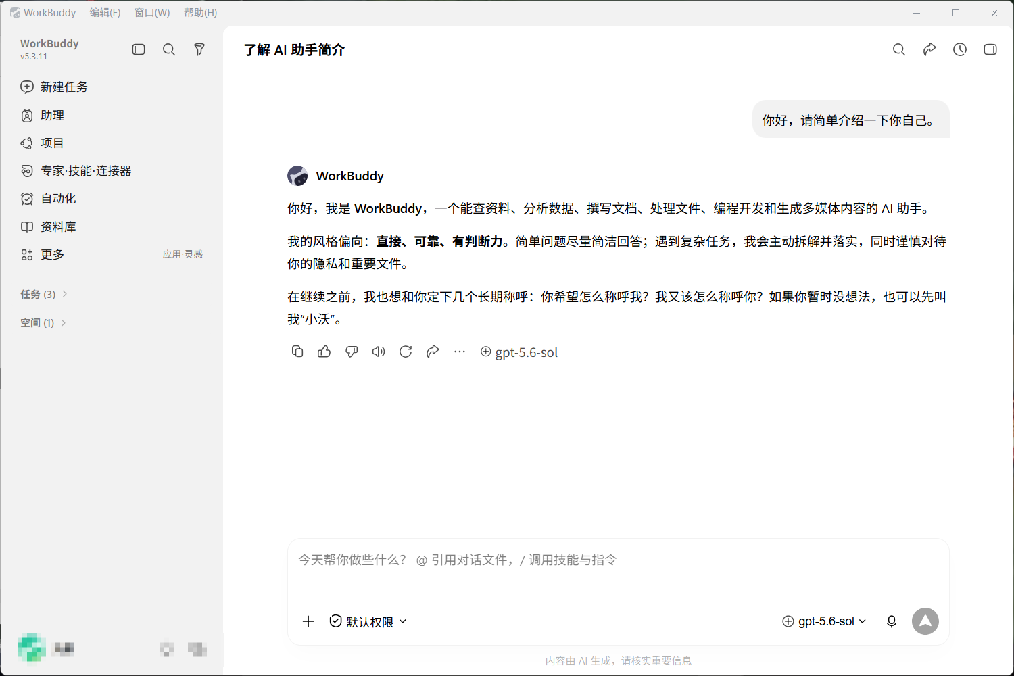
Task: Click the user message bubble 你好，请简单介绍一下你自己
Action: tap(851, 120)
